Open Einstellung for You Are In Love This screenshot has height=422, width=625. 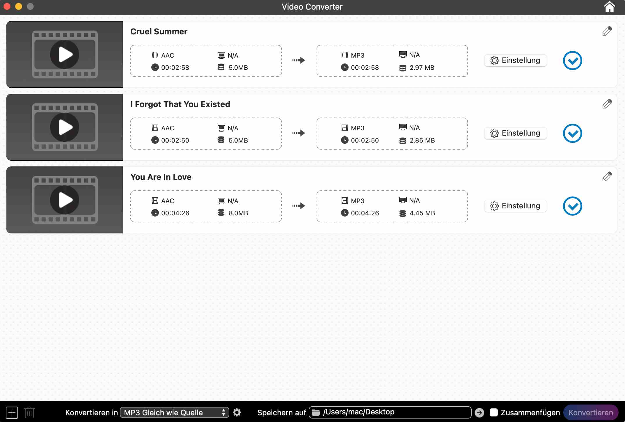[515, 206]
